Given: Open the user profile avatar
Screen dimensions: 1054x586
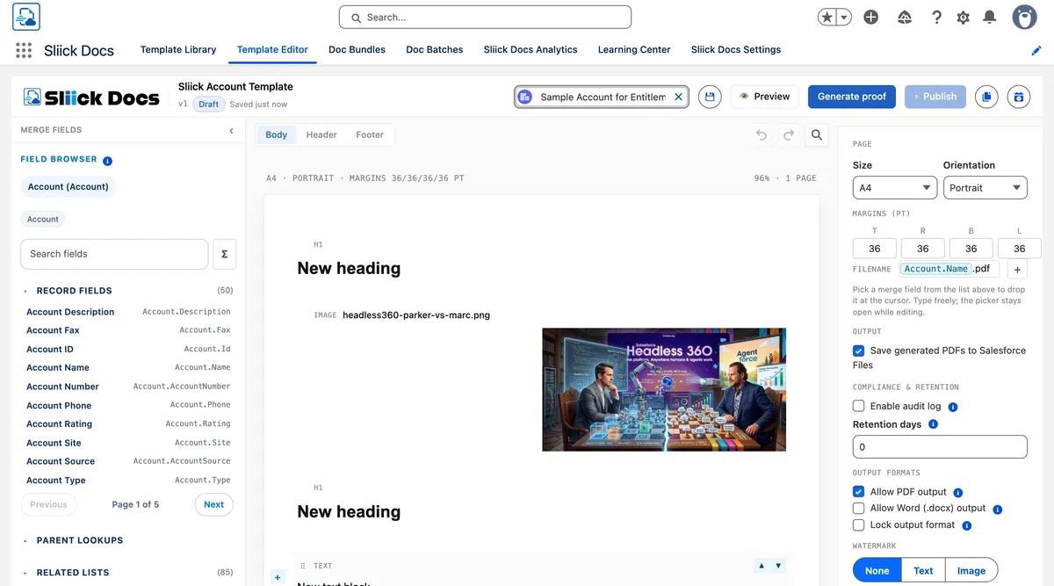Looking at the screenshot, I should coord(1024,17).
